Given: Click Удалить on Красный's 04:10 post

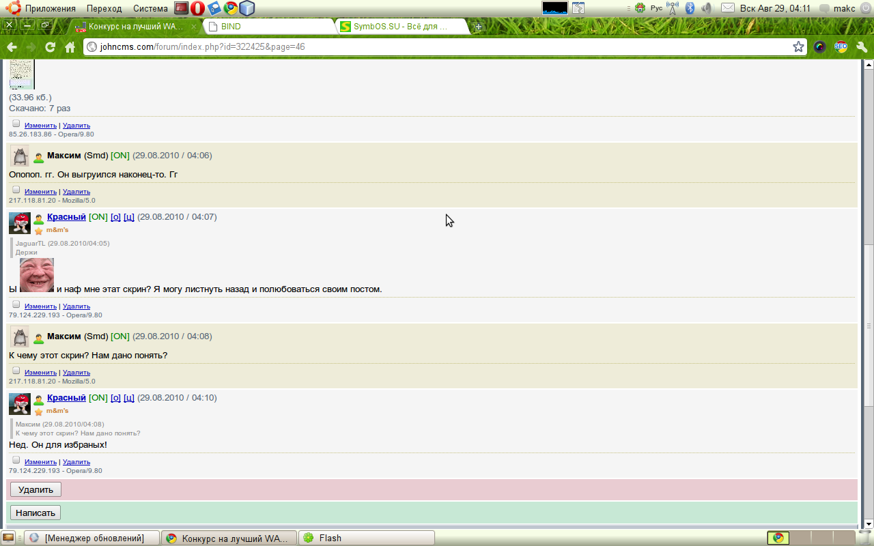Looking at the screenshot, I should click(76, 462).
